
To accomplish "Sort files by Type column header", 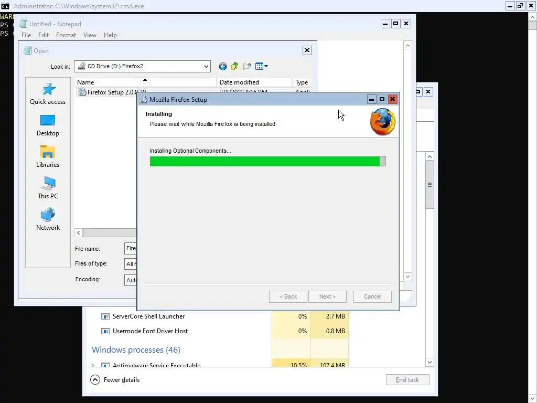I will tap(302, 82).
